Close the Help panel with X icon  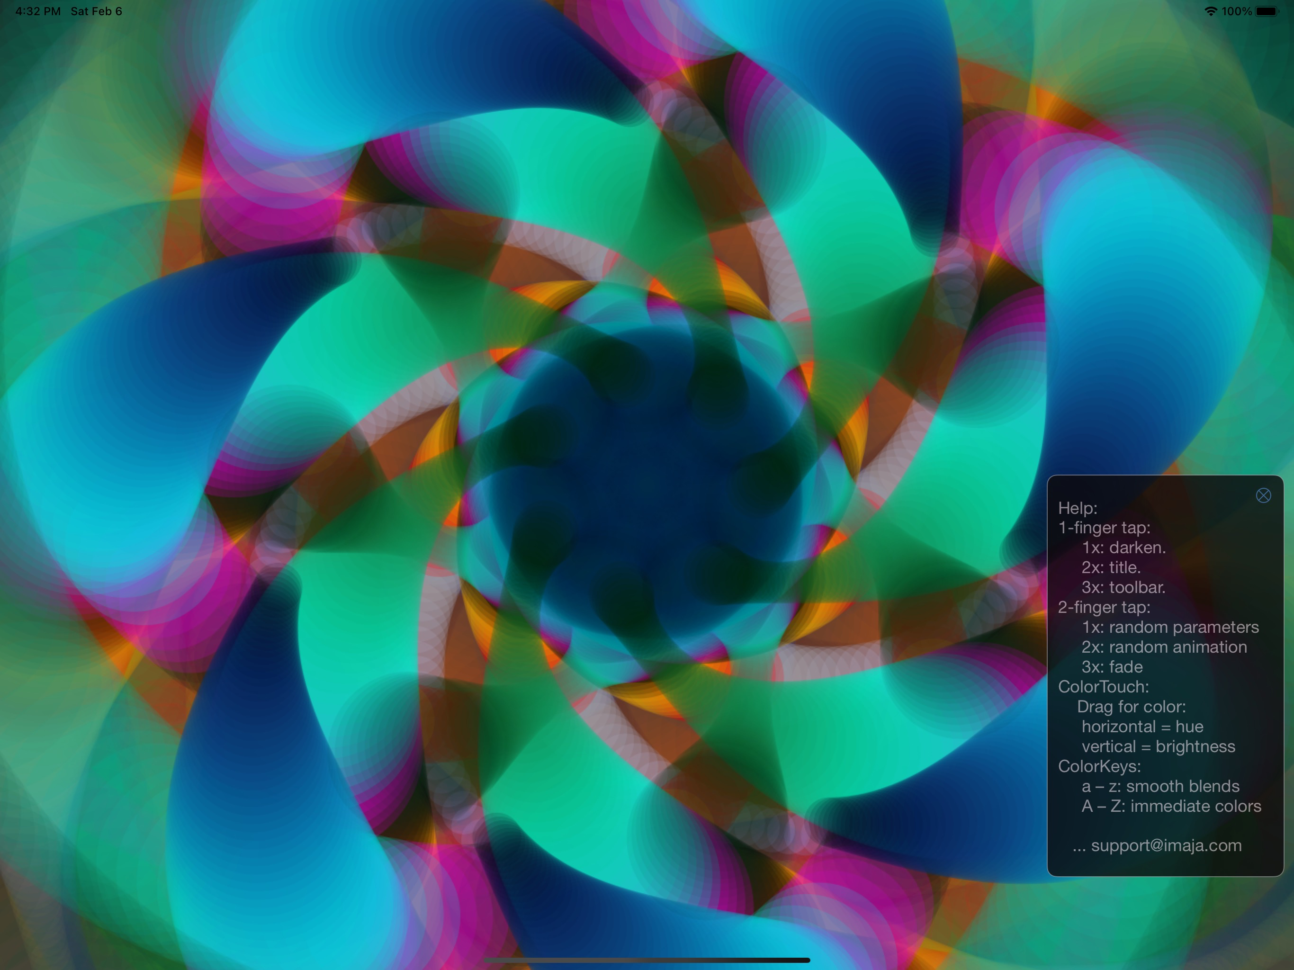click(x=1263, y=495)
